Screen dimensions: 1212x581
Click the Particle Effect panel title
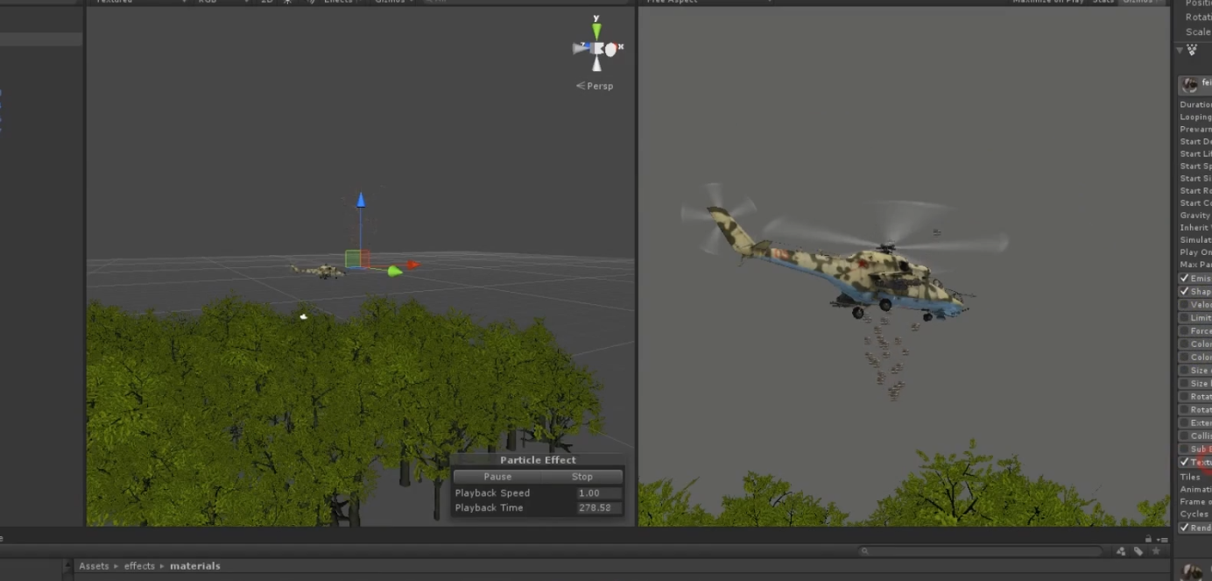coord(538,460)
